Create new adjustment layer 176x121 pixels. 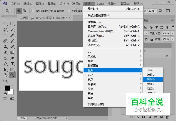(x=150, y=117)
